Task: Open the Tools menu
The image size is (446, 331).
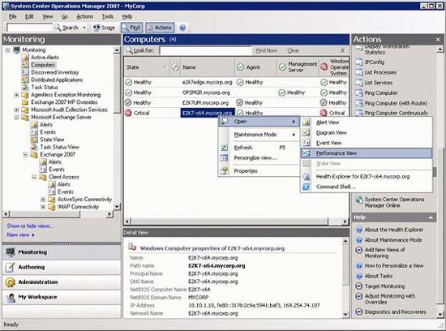Action: [108, 16]
